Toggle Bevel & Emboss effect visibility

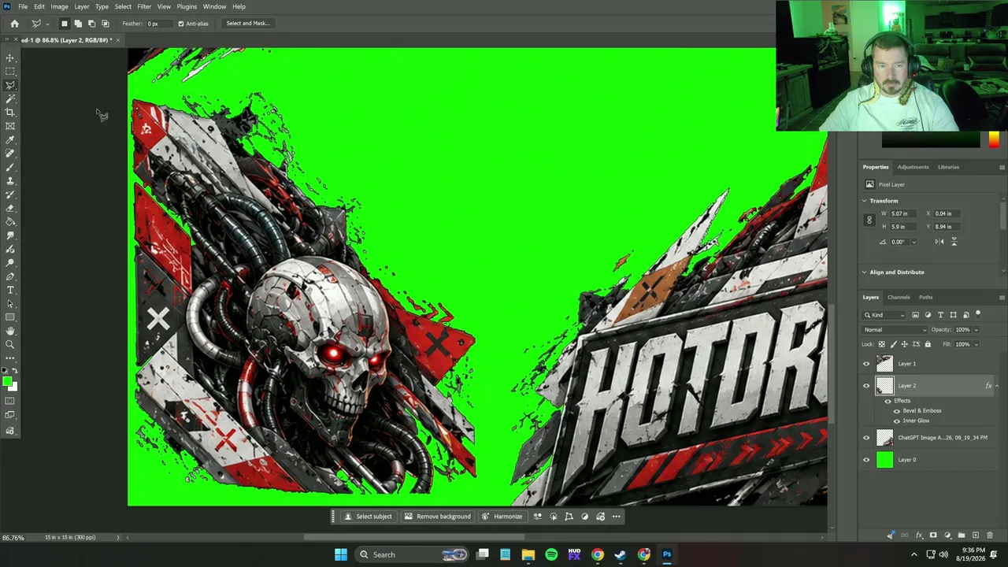[896, 411]
